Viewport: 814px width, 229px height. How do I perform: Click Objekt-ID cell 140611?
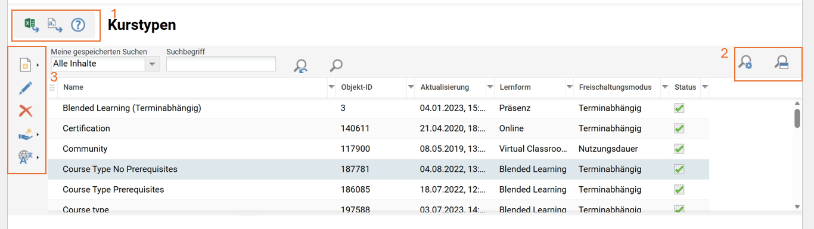pyautogui.click(x=355, y=128)
